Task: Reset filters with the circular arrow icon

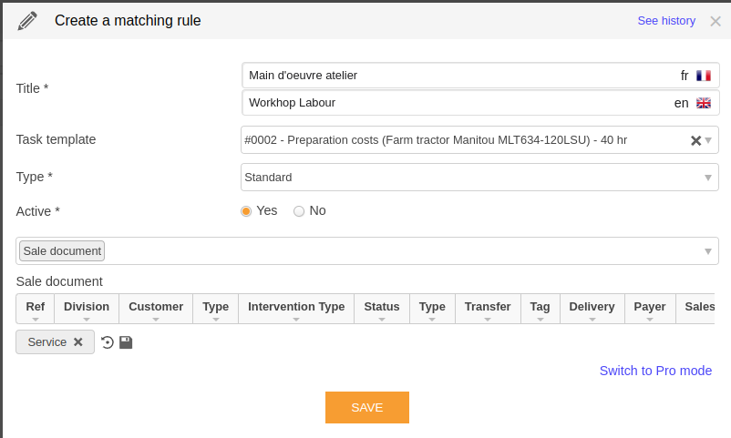Action: 108,342
